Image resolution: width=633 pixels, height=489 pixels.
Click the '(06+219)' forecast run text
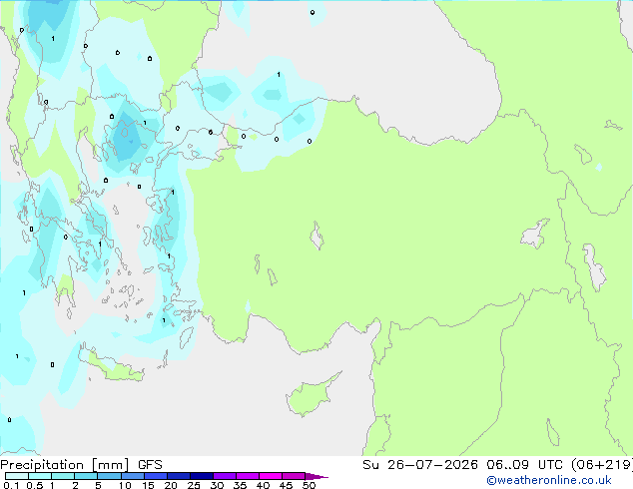point(601,465)
